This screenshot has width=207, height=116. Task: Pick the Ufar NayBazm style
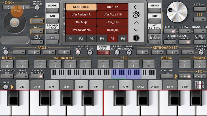coord(81,30)
